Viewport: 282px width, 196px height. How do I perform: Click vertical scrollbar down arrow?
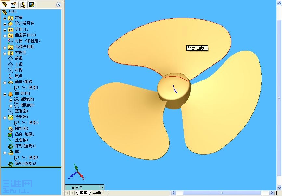(x=279, y=188)
